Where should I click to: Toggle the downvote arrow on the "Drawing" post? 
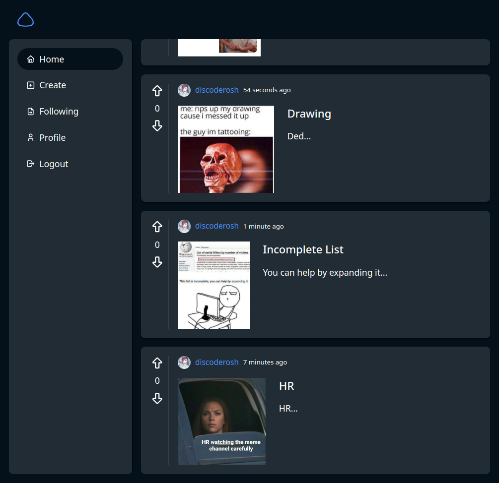[x=157, y=126]
